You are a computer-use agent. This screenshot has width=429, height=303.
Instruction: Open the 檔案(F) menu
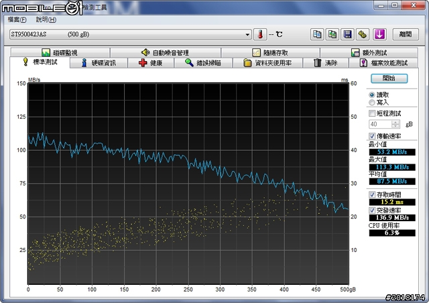point(17,19)
